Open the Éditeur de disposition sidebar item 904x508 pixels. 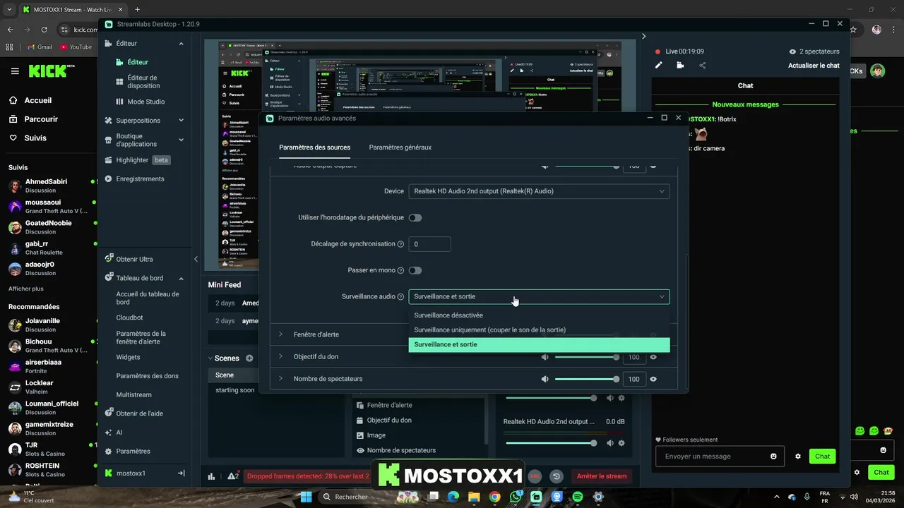143,81
